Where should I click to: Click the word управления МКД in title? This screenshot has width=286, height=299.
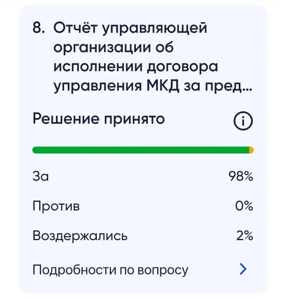pyautogui.click(x=116, y=86)
